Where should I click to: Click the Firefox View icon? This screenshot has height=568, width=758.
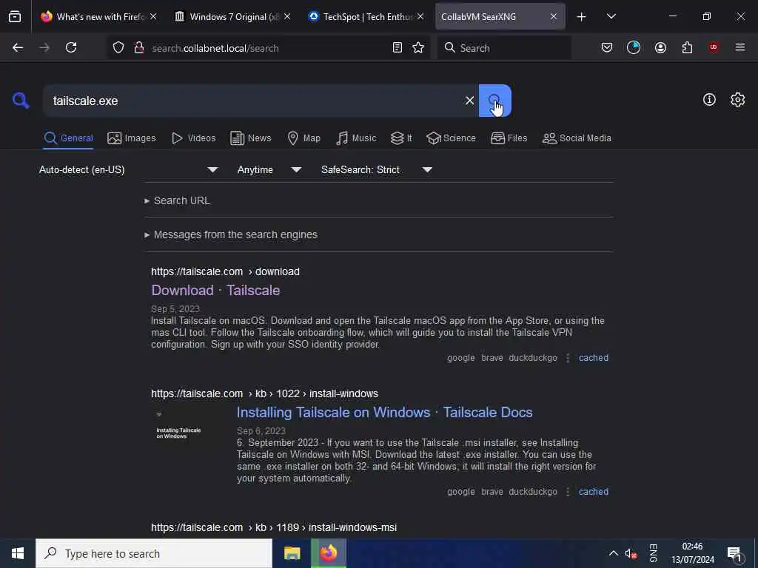pyautogui.click(x=15, y=17)
